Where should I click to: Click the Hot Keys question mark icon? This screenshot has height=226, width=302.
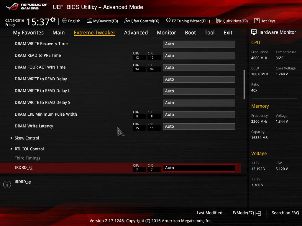tap(257, 21)
